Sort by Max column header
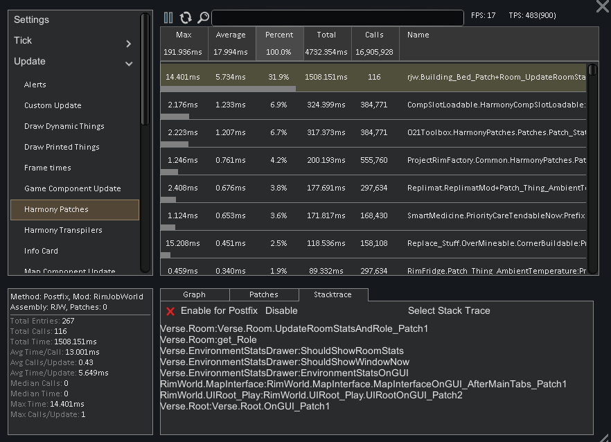The height and width of the screenshot is (442, 611). [x=184, y=43]
